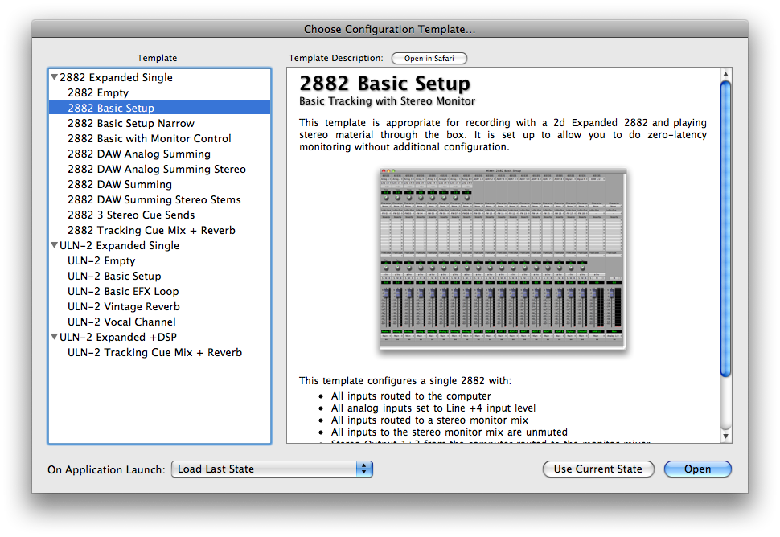
Task: Collapse the ULN-2 Expanded +DSP group
Action: 55,337
